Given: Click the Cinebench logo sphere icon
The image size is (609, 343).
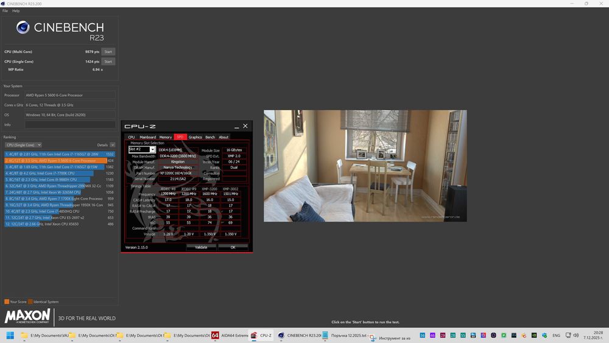Looking at the screenshot, I should pos(23,27).
